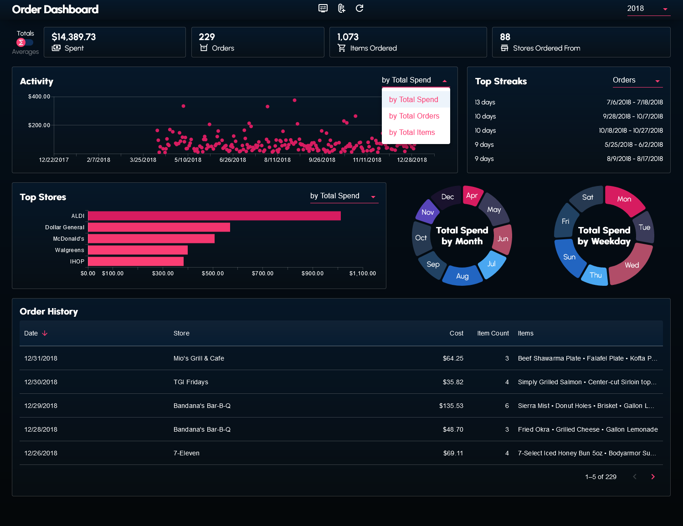Image resolution: width=683 pixels, height=526 pixels.
Task: Click the screen share transfer icon in header
Action: pos(323,8)
